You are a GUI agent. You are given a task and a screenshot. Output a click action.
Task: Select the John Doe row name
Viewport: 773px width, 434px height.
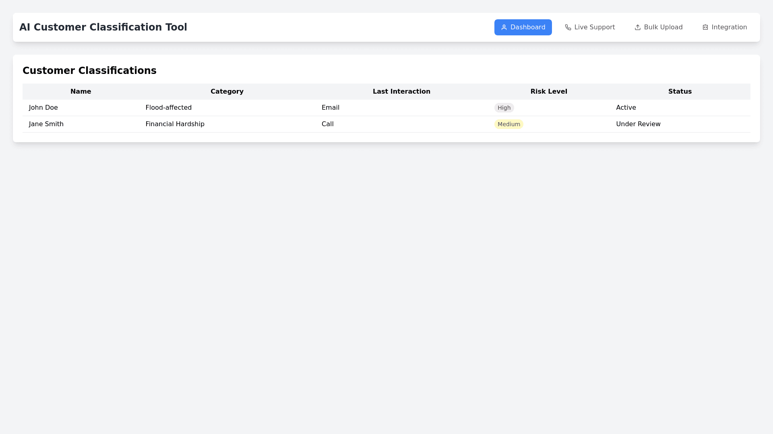point(43,108)
